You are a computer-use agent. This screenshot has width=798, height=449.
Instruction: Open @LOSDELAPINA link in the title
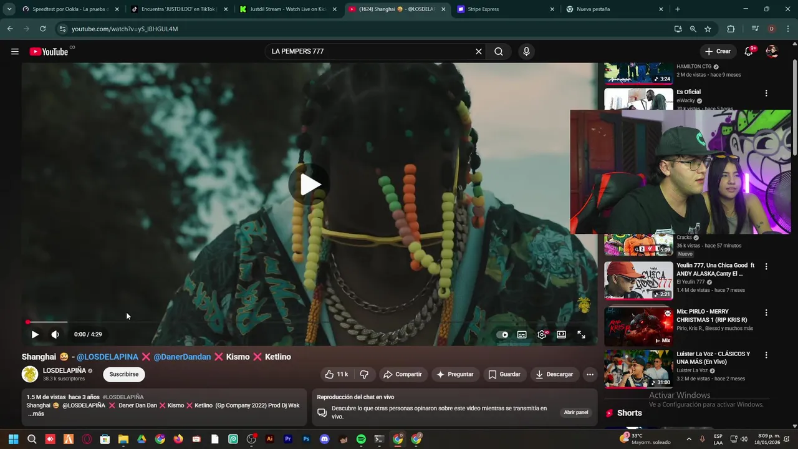pos(107,357)
